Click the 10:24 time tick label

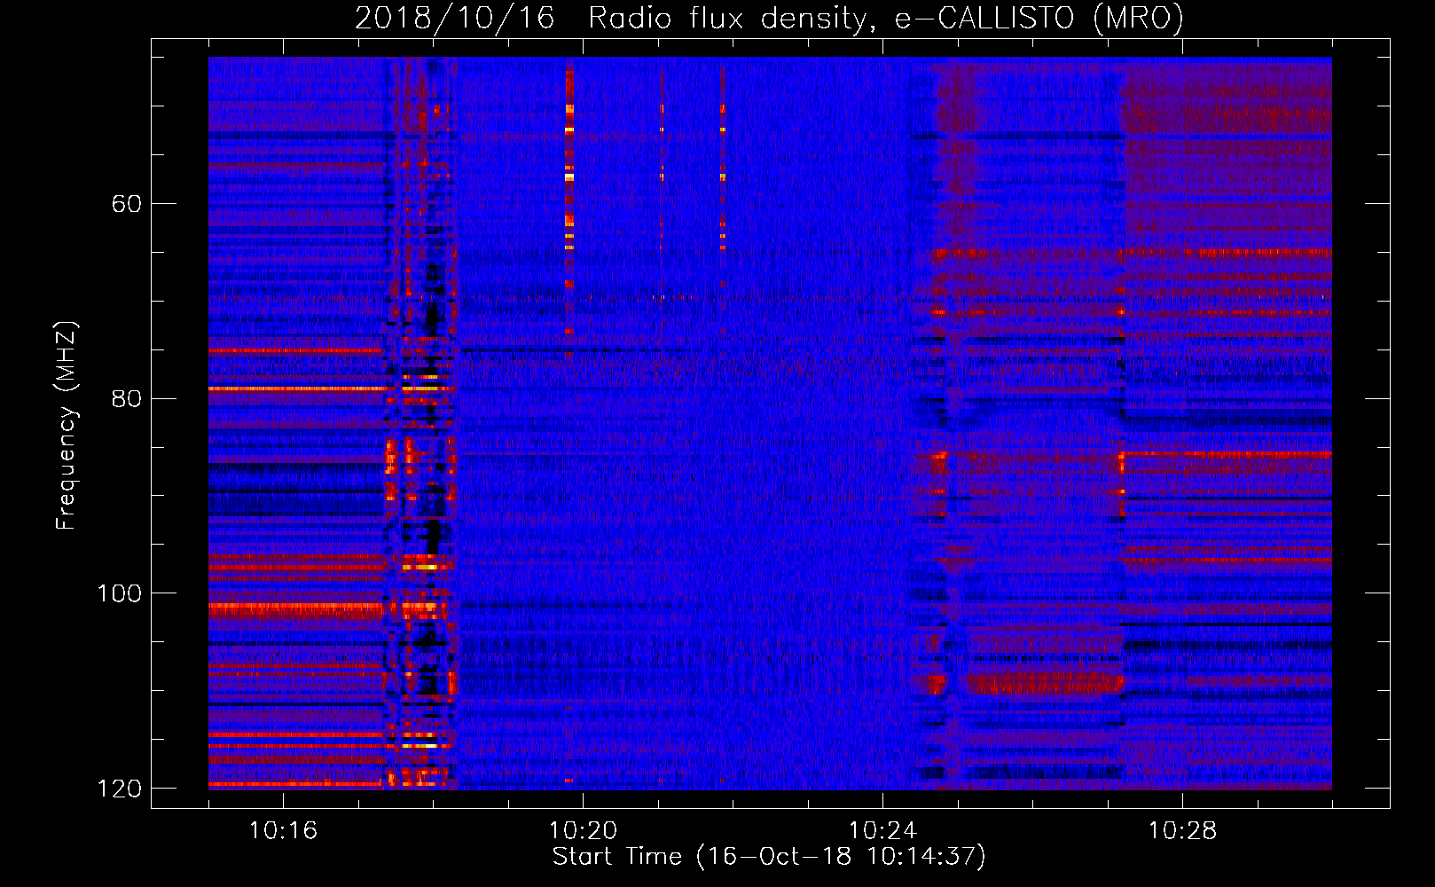coord(882,831)
